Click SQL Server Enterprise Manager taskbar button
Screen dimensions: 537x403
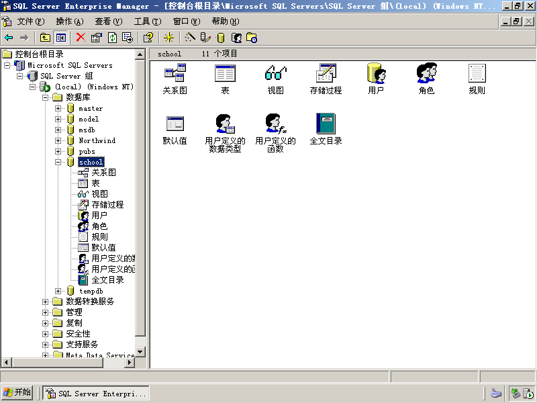pos(96,394)
